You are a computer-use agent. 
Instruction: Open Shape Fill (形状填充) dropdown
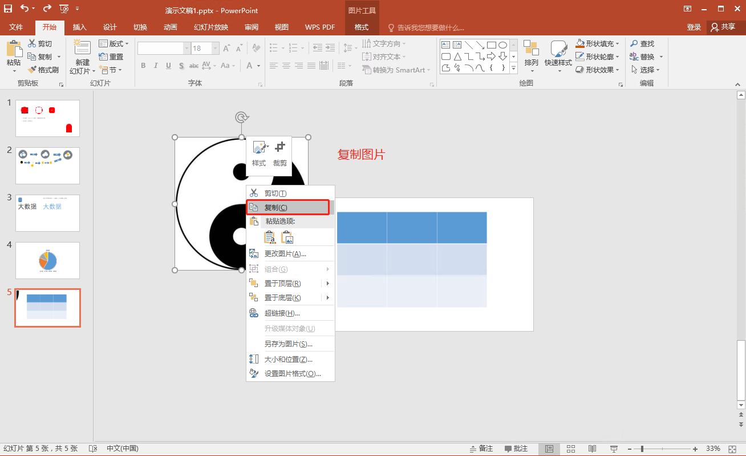pyautogui.click(x=597, y=43)
